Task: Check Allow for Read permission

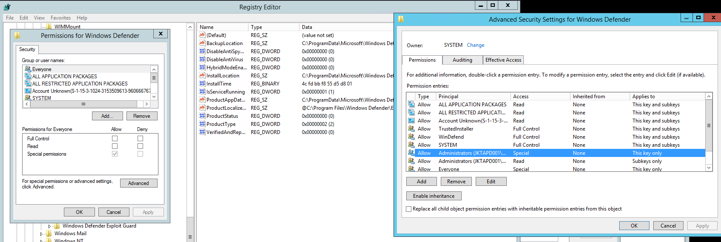Action: tap(115, 146)
